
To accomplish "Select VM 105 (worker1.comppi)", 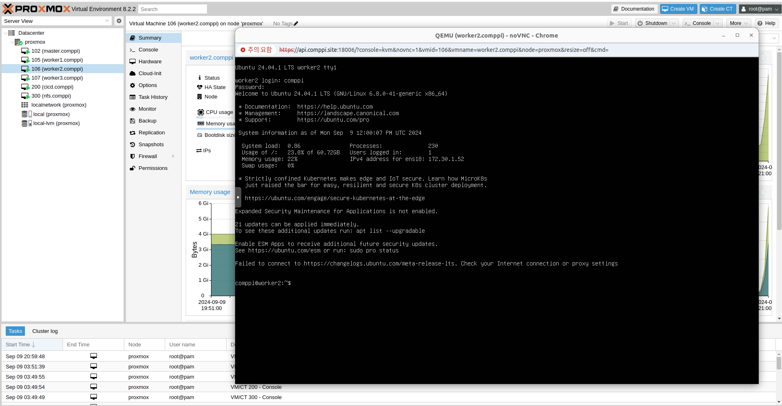I will 57,60.
